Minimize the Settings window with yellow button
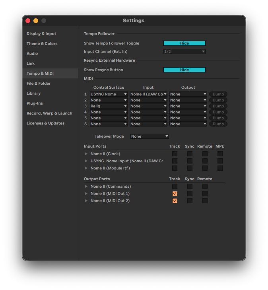The image size is (268, 290). click(x=36, y=21)
